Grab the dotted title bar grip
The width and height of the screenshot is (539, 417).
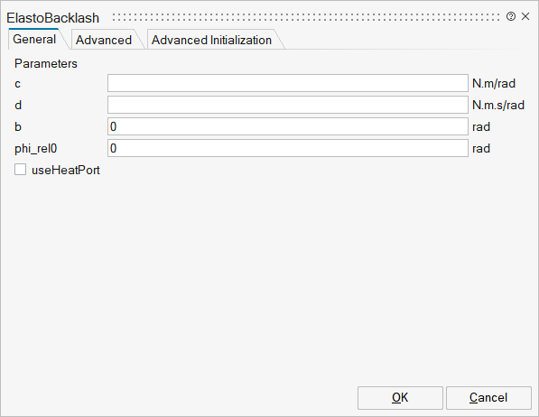tap(306, 17)
